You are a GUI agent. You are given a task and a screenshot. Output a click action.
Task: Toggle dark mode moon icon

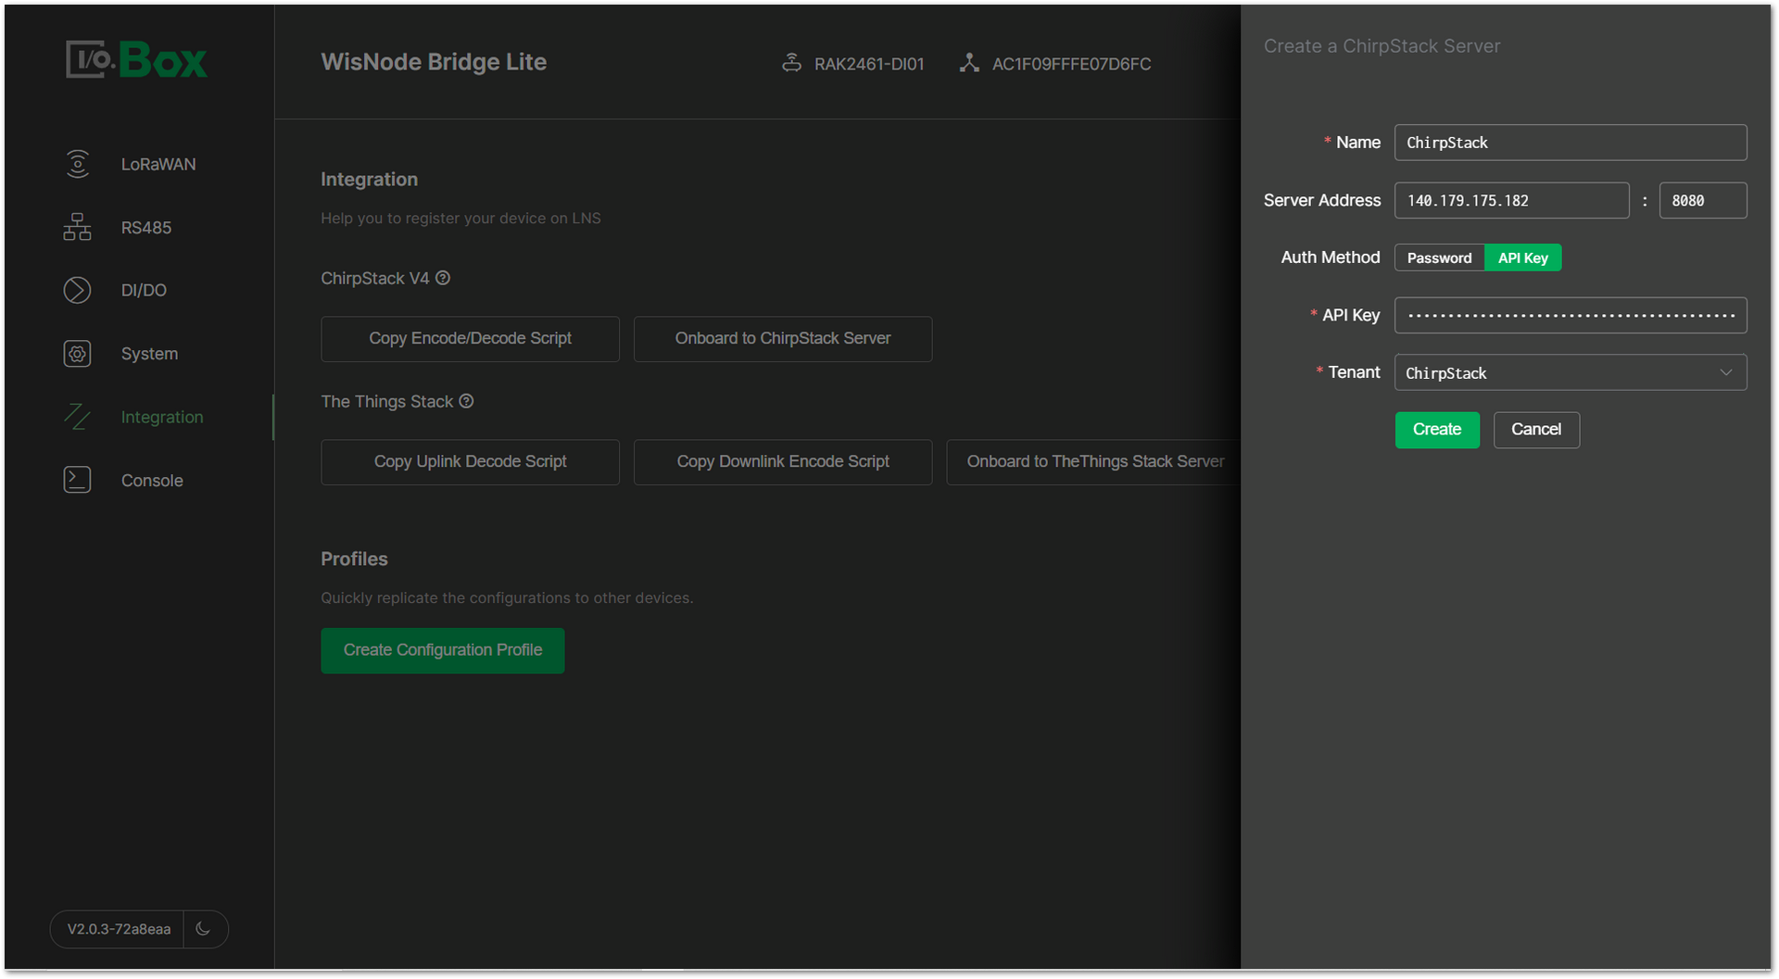(x=204, y=929)
